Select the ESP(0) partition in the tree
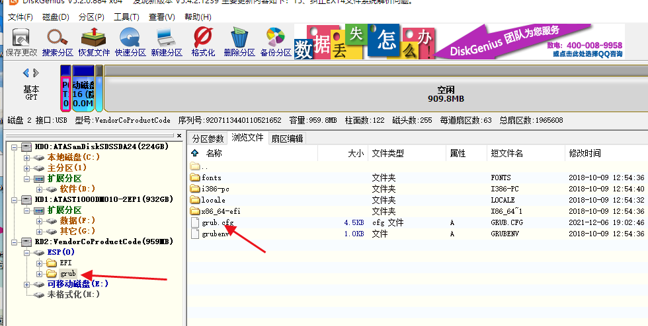The height and width of the screenshot is (326, 648). tap(61, 252)
